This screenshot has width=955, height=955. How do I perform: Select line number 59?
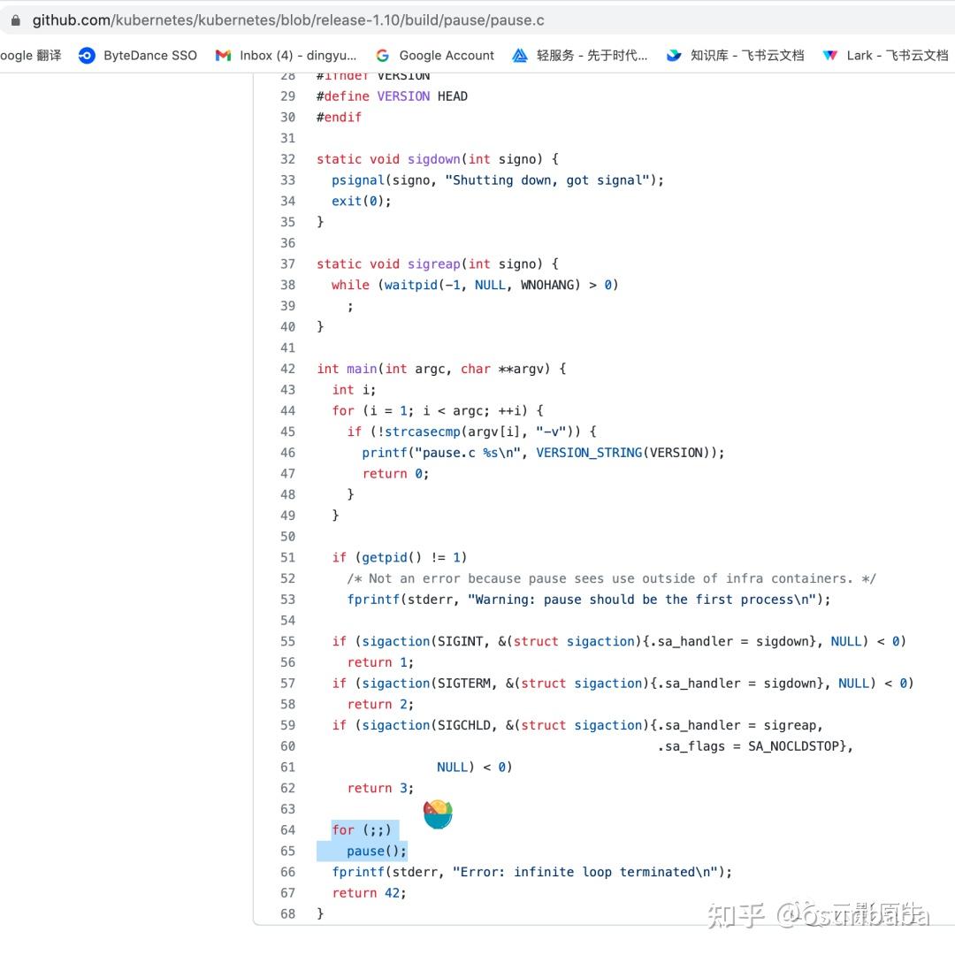287,725
